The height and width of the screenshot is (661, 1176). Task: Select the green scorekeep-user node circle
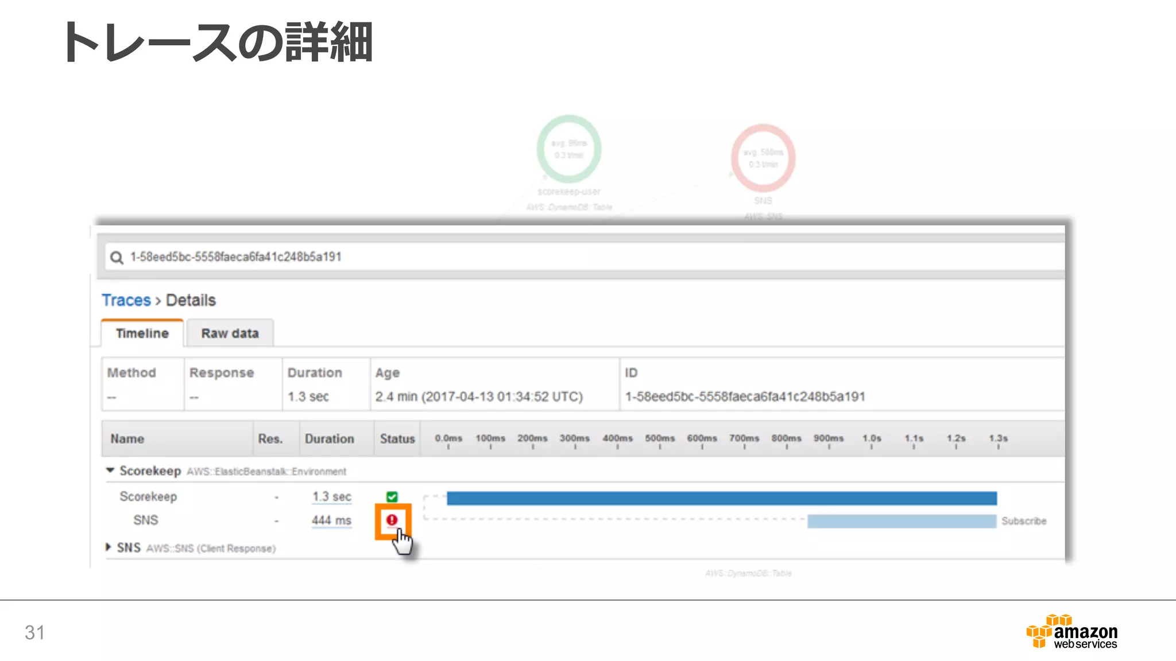569,149
